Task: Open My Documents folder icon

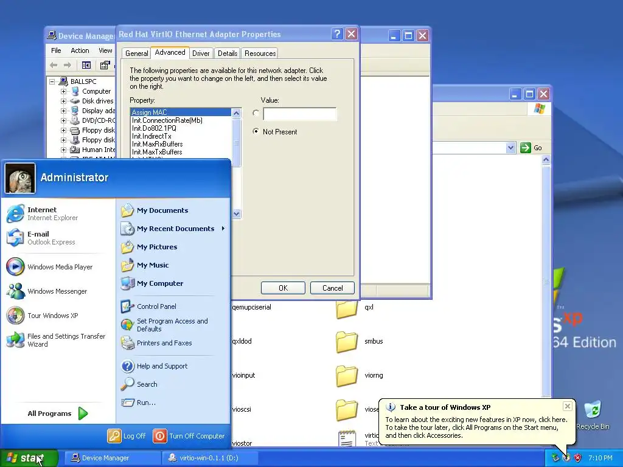Action: click(x=128, y=210)
